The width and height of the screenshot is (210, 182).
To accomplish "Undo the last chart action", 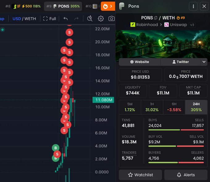I will (x=65, y=19).
